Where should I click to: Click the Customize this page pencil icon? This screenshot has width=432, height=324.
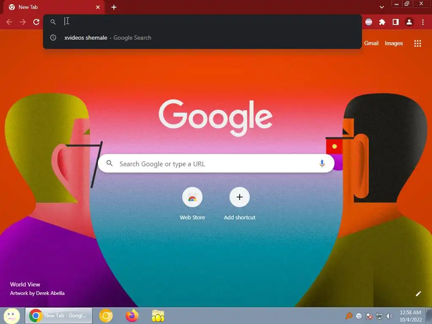click(418, 294)
